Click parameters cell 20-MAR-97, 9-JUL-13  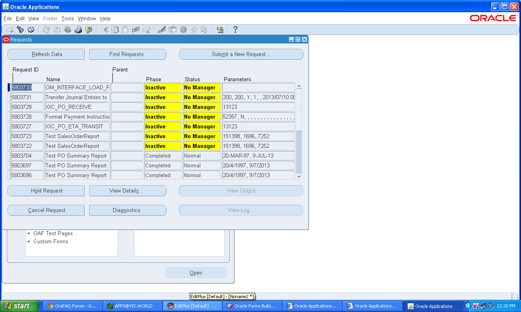tap(258, 156)
